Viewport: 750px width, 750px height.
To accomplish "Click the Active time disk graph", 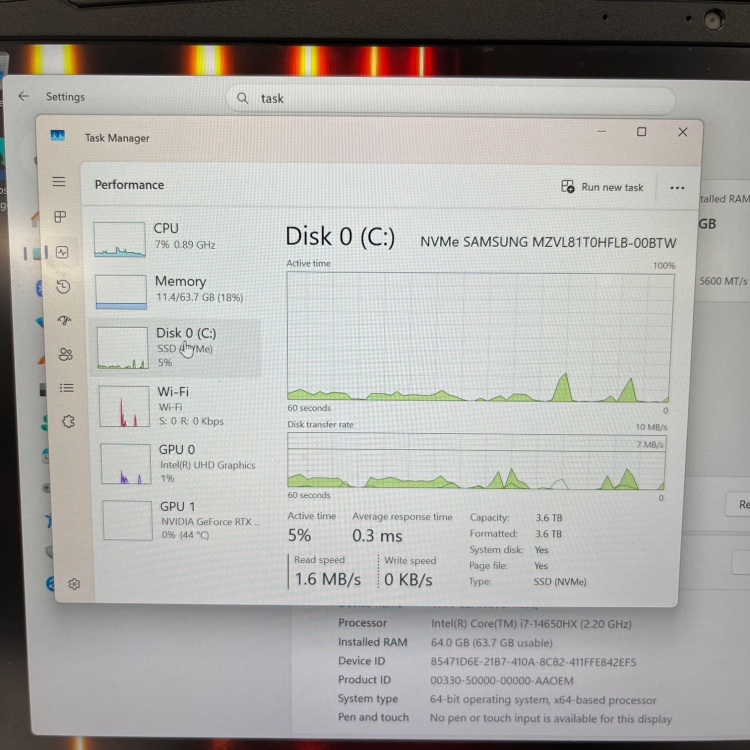I will click(479, 337).
